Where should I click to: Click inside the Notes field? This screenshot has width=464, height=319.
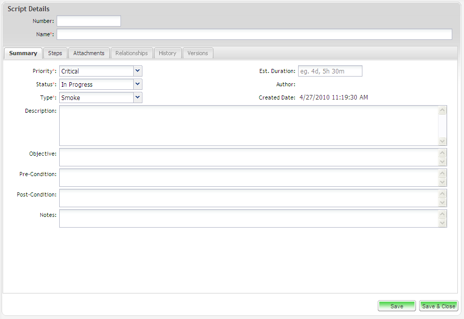tap(249, 218)
